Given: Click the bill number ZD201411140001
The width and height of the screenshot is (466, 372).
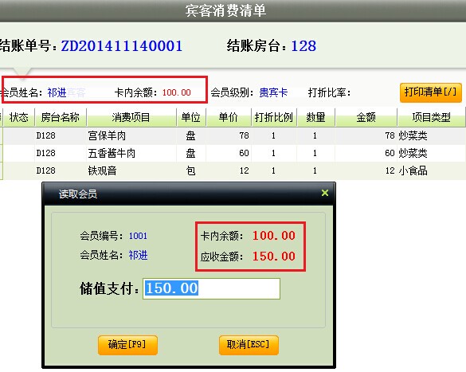Looking at the screenshot, I should [122, 46].
